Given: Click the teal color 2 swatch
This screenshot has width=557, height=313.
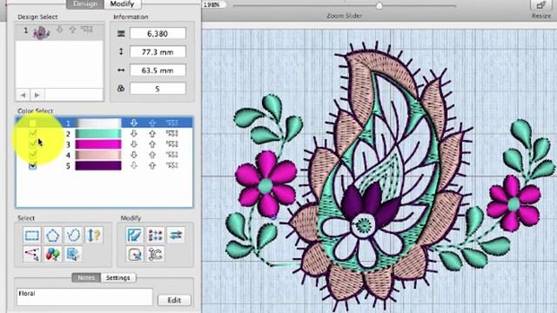Looking at the screenshot, I should [98, 134].
